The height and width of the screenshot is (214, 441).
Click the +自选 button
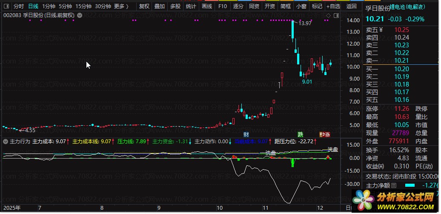(333, 6)
